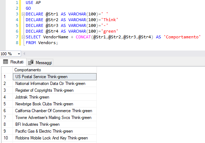Viewport: 205px width, 143px height.
Task: Select cell 'BFI Industries Think-green'
Action: pos(55,124)
